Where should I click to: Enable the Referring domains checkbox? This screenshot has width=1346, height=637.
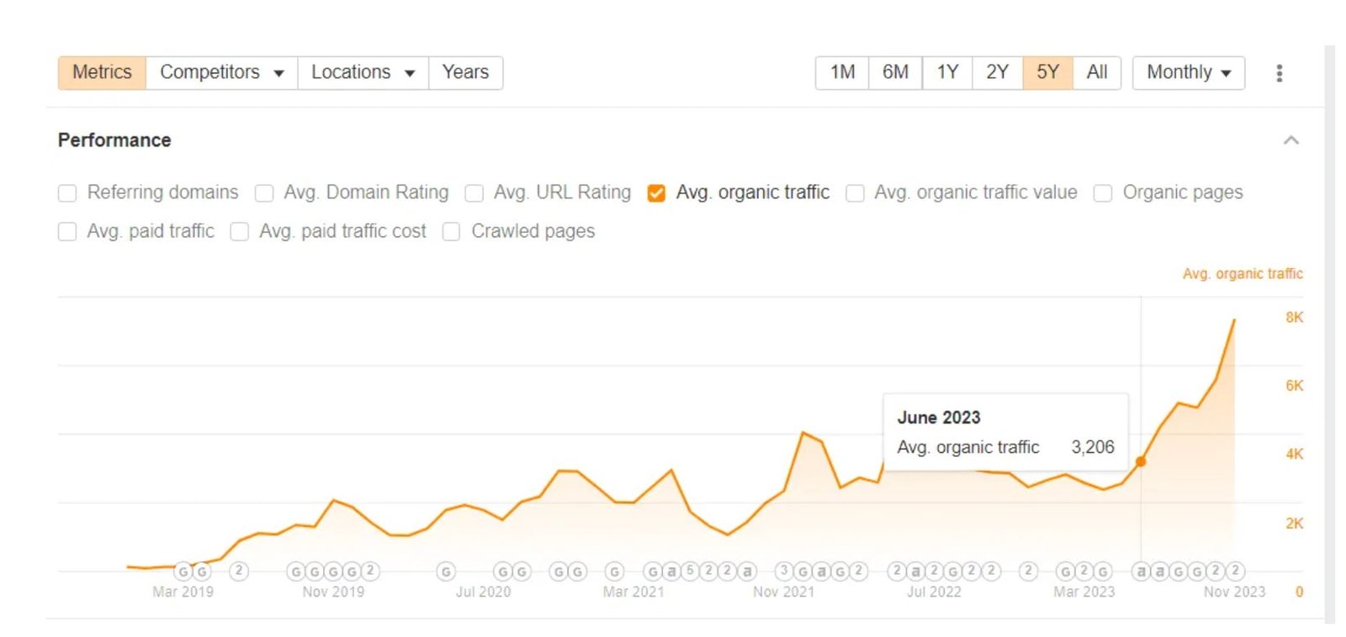click(67, 193)
